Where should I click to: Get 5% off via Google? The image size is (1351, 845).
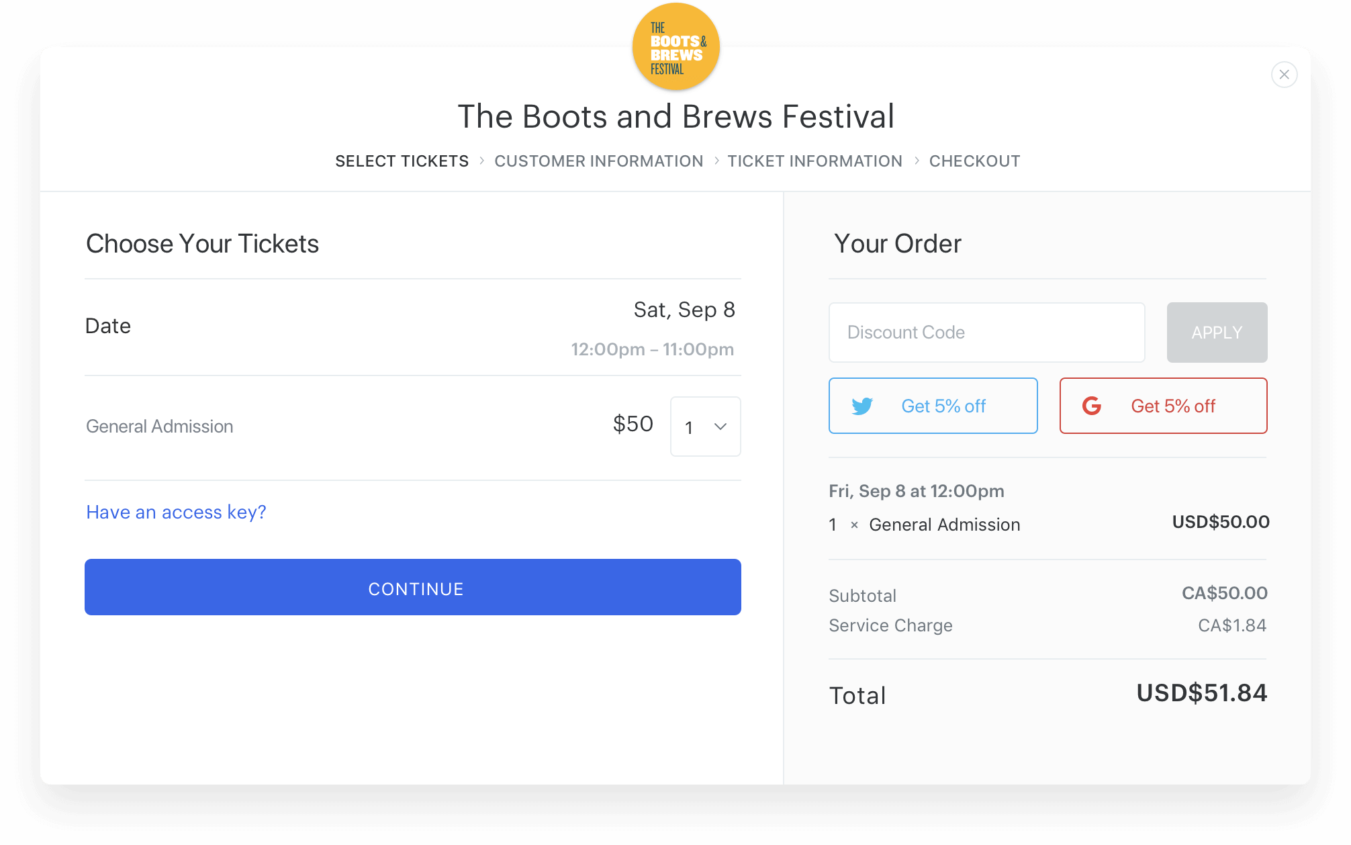[x=1163, y=406]
